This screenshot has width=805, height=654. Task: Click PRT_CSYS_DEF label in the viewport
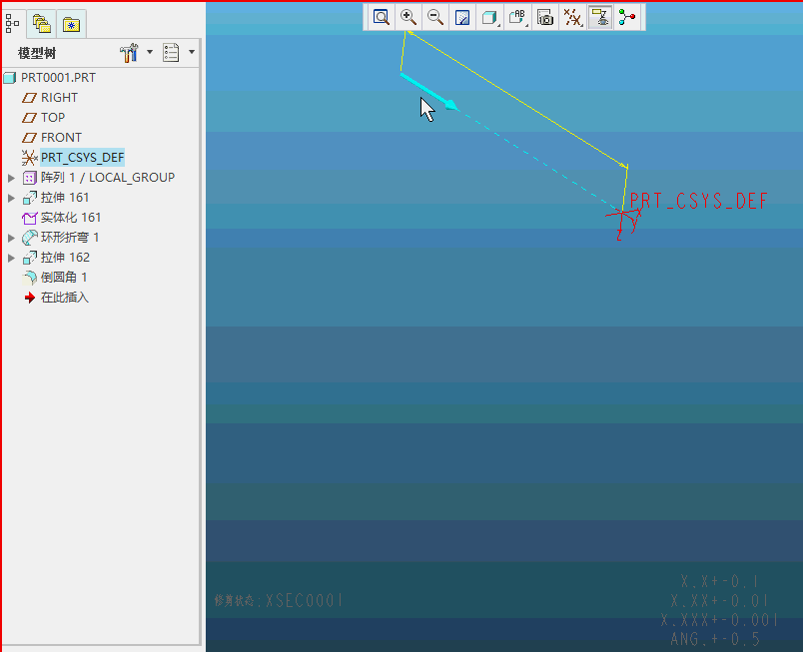[x=699, y=201]
